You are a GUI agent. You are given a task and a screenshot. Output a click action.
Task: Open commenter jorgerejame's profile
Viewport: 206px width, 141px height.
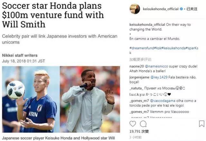click(x=139, y=77)
